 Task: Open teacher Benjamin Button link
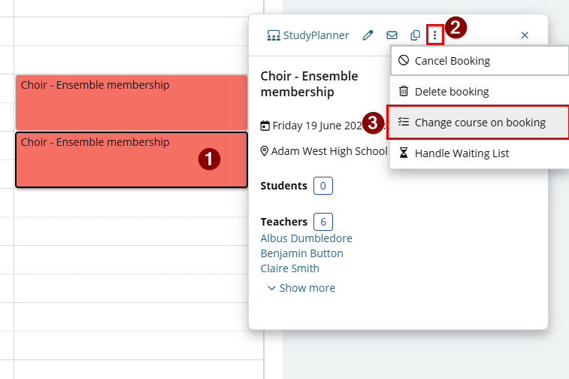[301, 253]
